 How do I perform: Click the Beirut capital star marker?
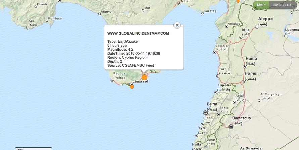coord(205,113)
